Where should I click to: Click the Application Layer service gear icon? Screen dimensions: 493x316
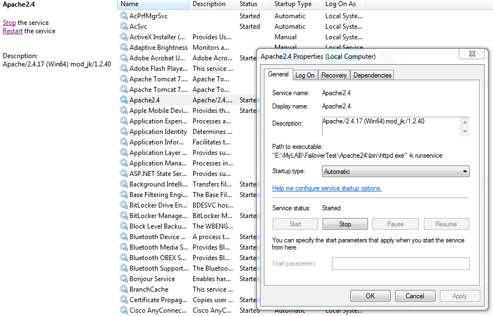pyautogui.click(x=123, y=152)
